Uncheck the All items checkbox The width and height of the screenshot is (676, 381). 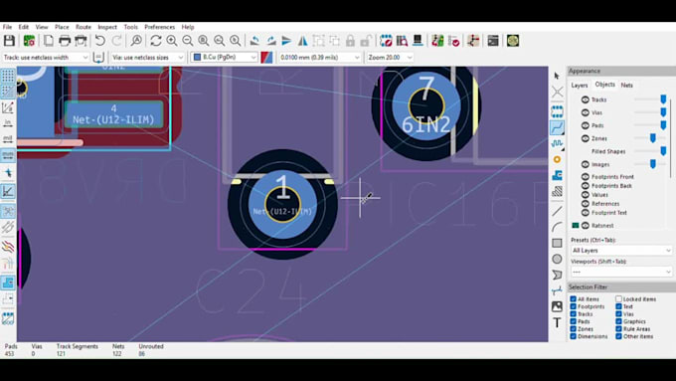[x=573, y=299]
